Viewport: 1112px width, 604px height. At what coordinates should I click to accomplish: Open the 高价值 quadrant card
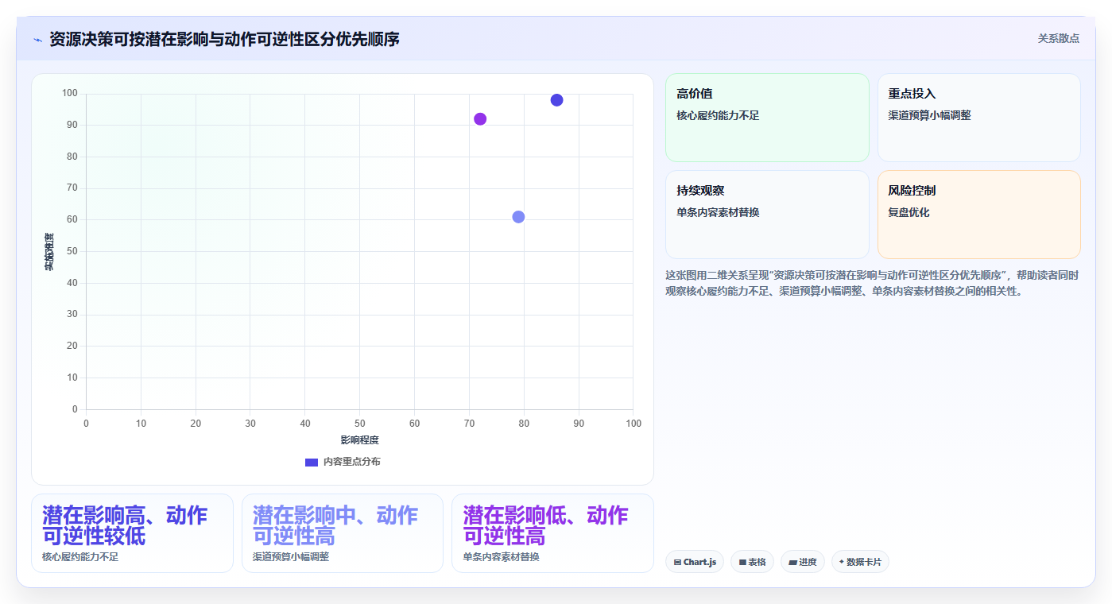(767, 118)
